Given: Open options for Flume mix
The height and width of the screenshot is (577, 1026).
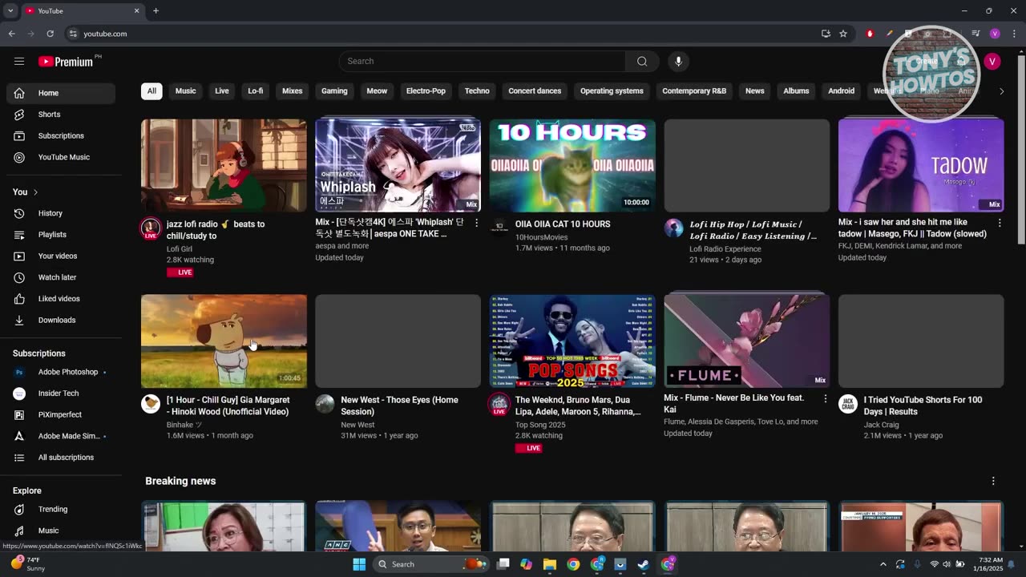Looking at the screenshot, I should (825, 398).
